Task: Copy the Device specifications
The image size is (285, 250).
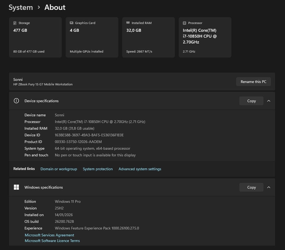Action: coord(251,101)
